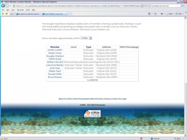Open the Tools command bar menu with gear

[x=180, y=14]
